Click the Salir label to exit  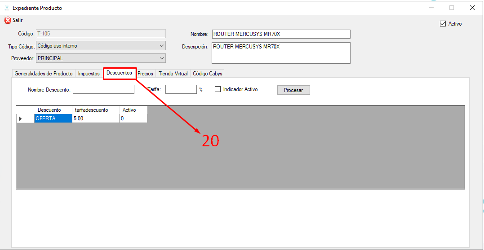18,20
